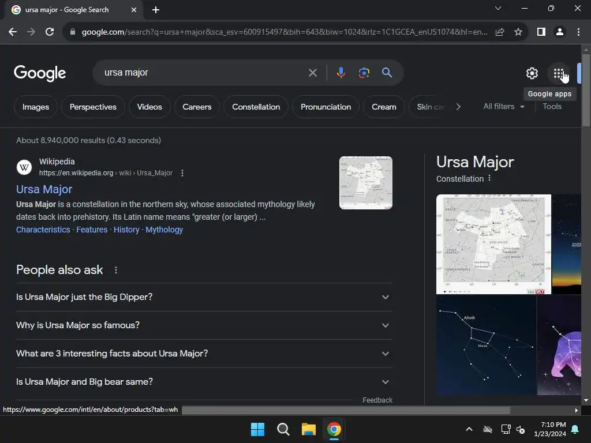Open more options next to Constellation label
The height and width of the screenshot is (443, 591).
tap(489, 178)
